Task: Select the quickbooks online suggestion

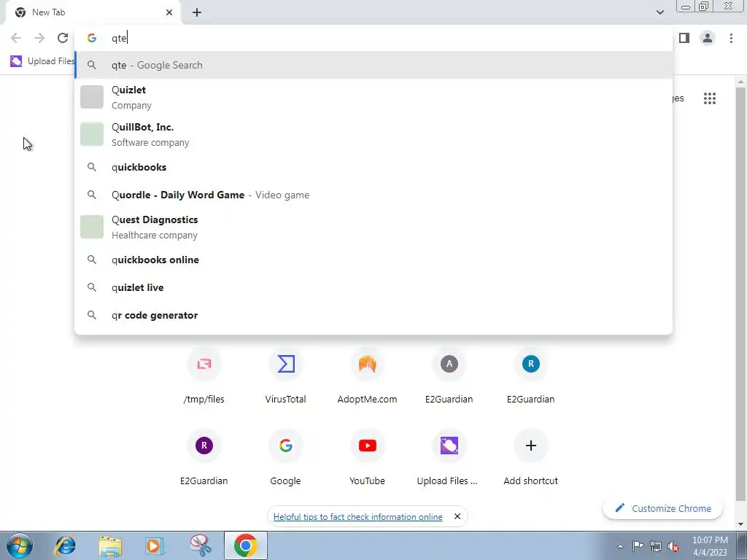Action: pyautogui.click(x=373, y=260)
